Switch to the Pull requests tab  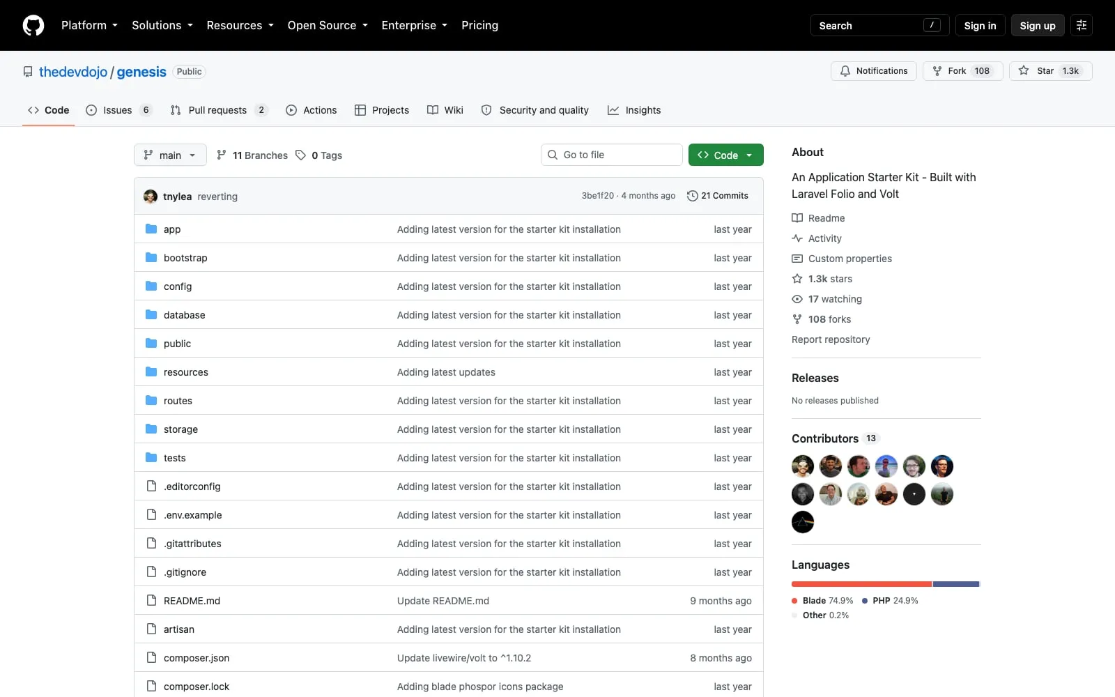tap(219, 110)
